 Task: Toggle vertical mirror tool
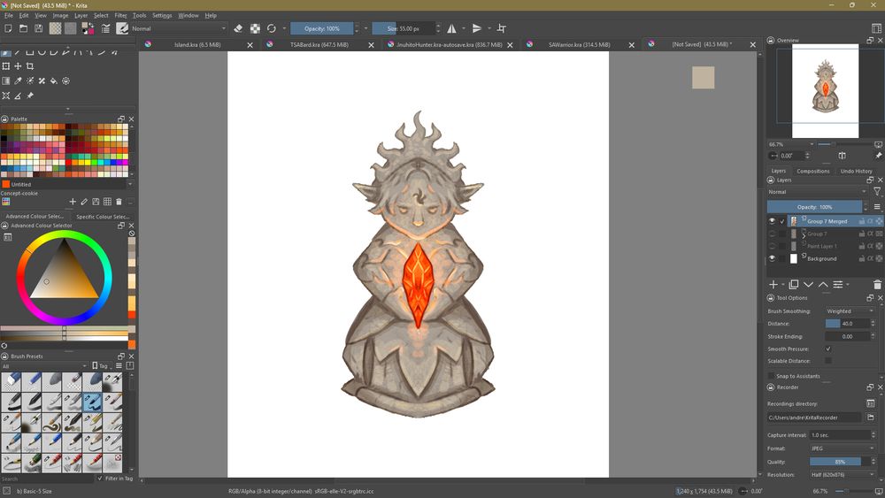pos(477,28)
